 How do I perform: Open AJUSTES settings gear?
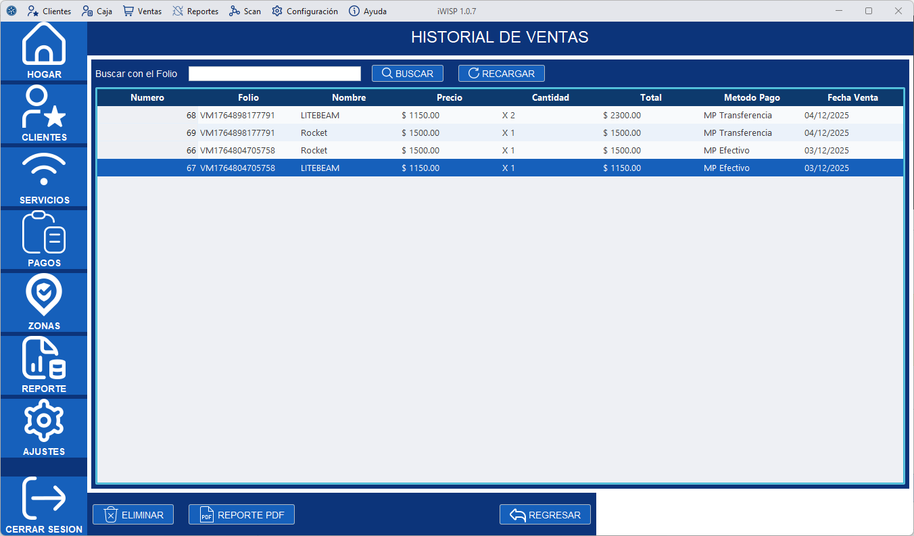pyautogui.click(x=43, y=424)
